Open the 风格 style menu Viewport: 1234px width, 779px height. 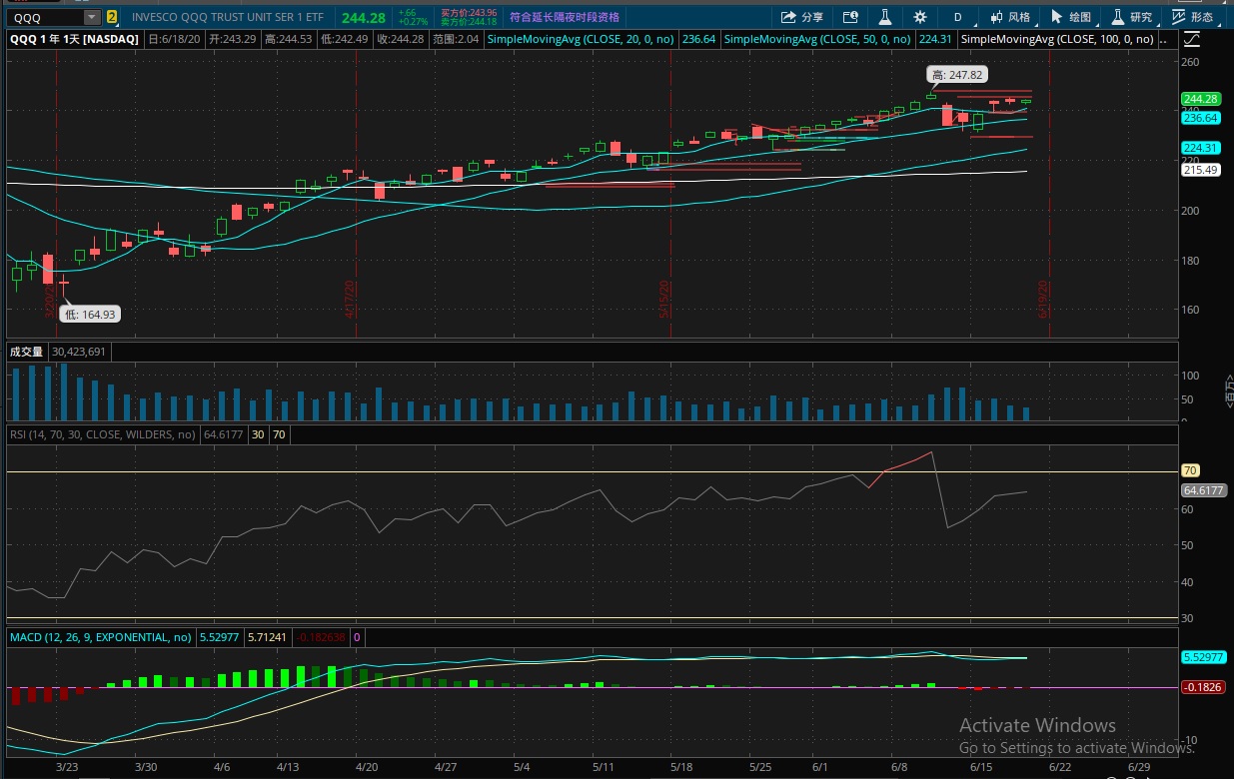(x=1010, y=17)
